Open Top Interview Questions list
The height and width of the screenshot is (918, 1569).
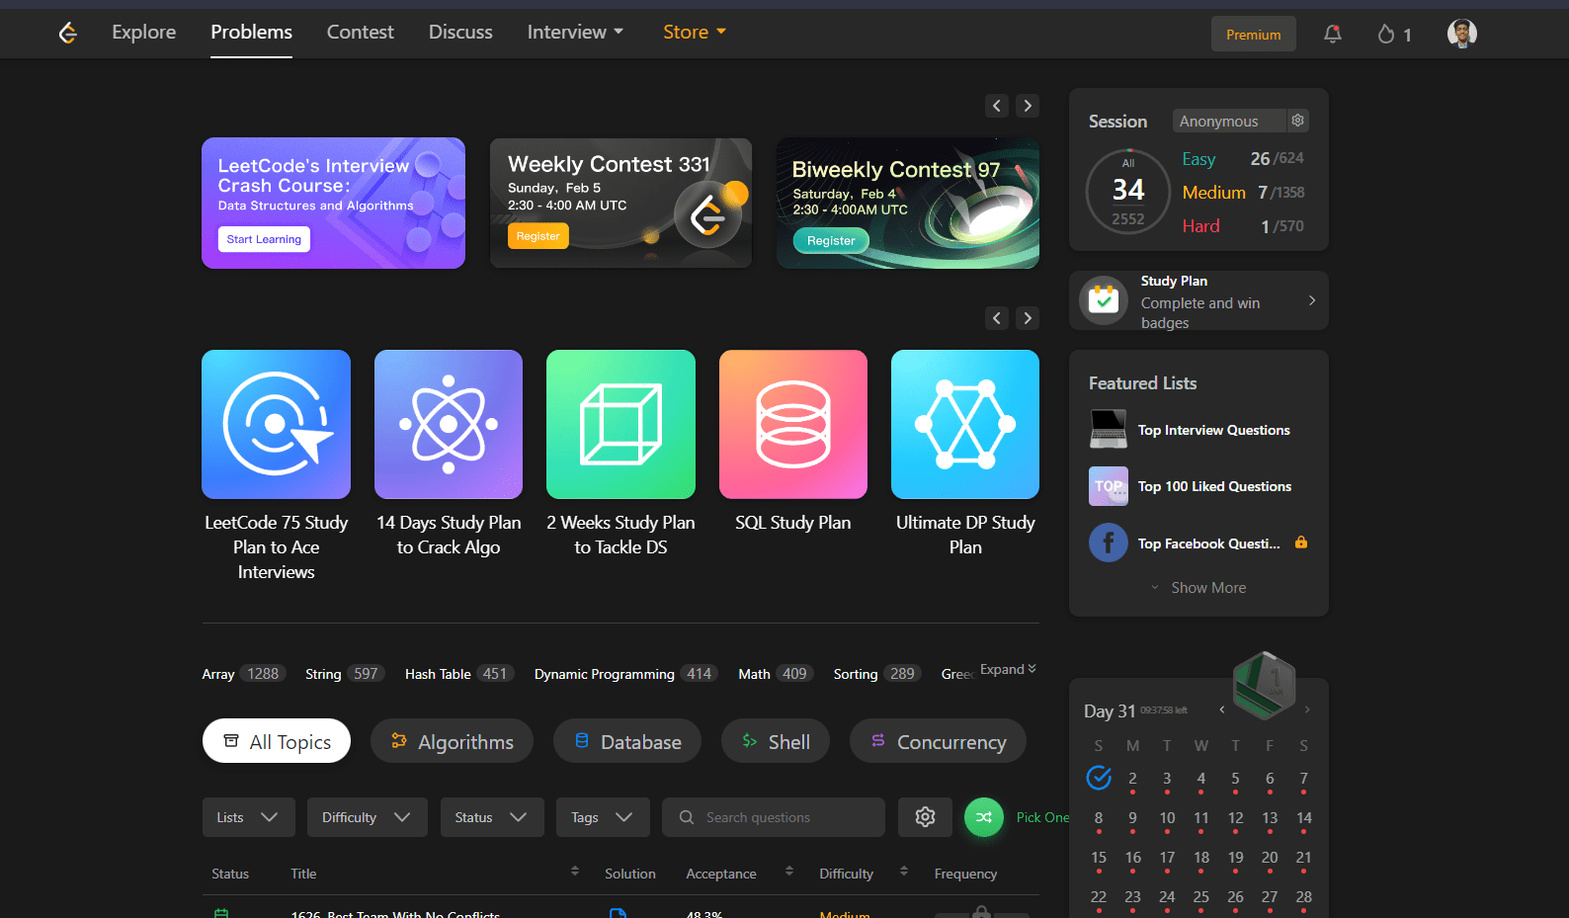[x=1214, y=430]
